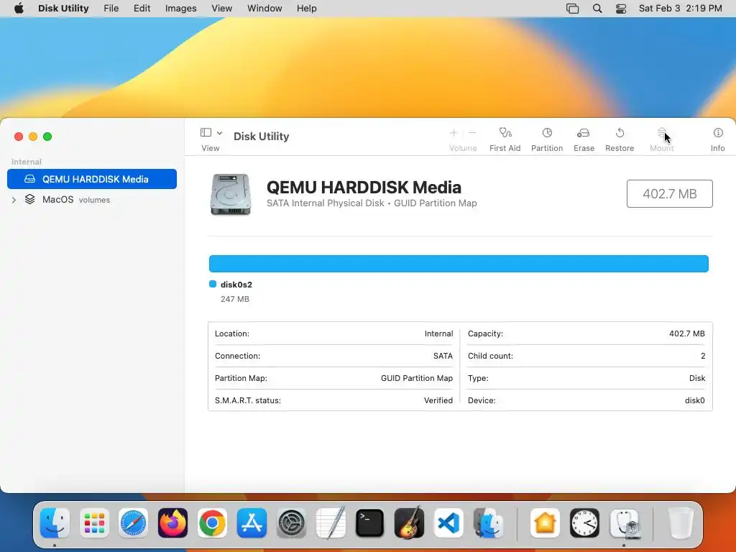Click the green zoom window button

[x=47, y=137]
